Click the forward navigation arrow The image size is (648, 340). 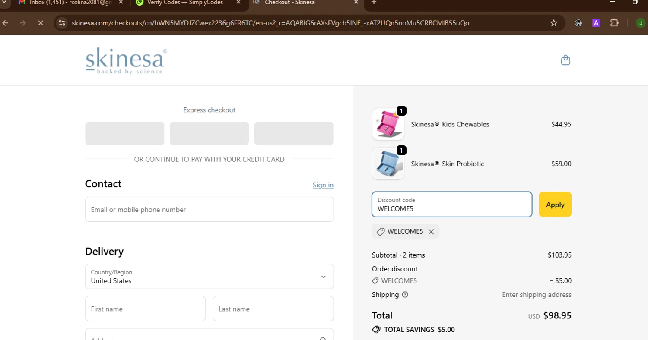pos(23,23)
